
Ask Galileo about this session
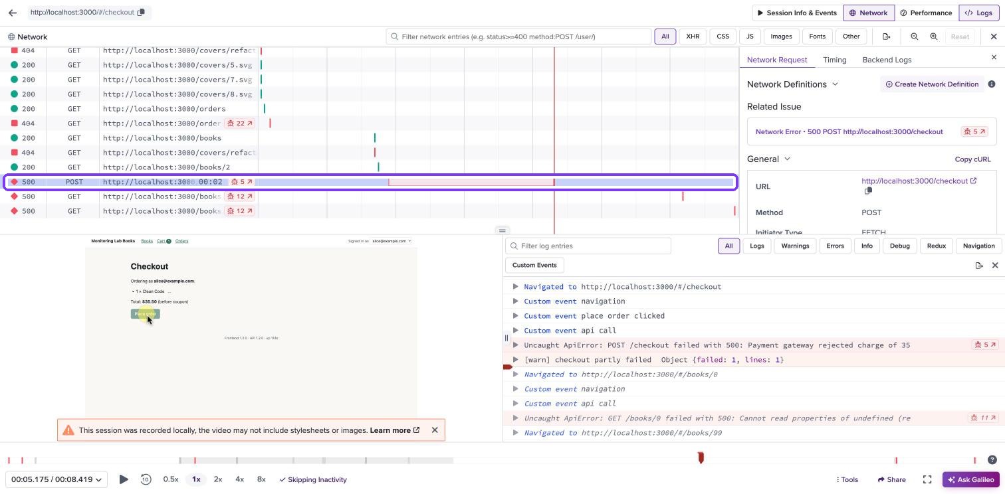(971, 479)
